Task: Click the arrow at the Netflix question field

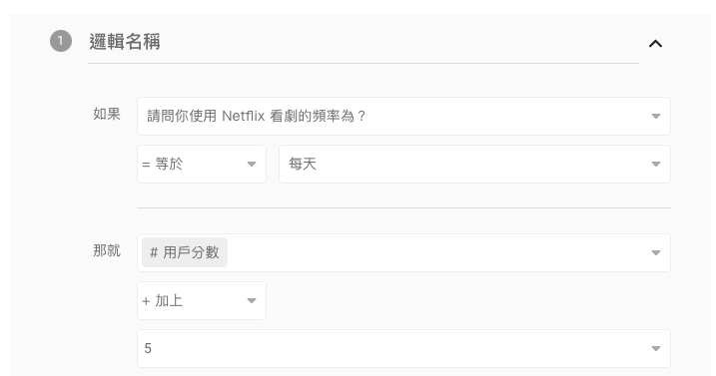Action: pos(656,117)
